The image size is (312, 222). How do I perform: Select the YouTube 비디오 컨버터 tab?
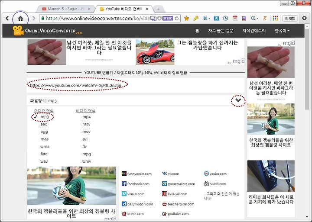click(123, 9)
